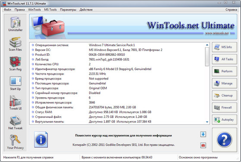Click the large blue question mark help button

pos(224,140)
